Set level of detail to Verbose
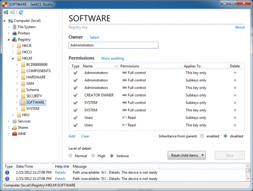Image resolution: width=253 pixels, height=191 pixels. pyautogui.click(x=112, y=156)
